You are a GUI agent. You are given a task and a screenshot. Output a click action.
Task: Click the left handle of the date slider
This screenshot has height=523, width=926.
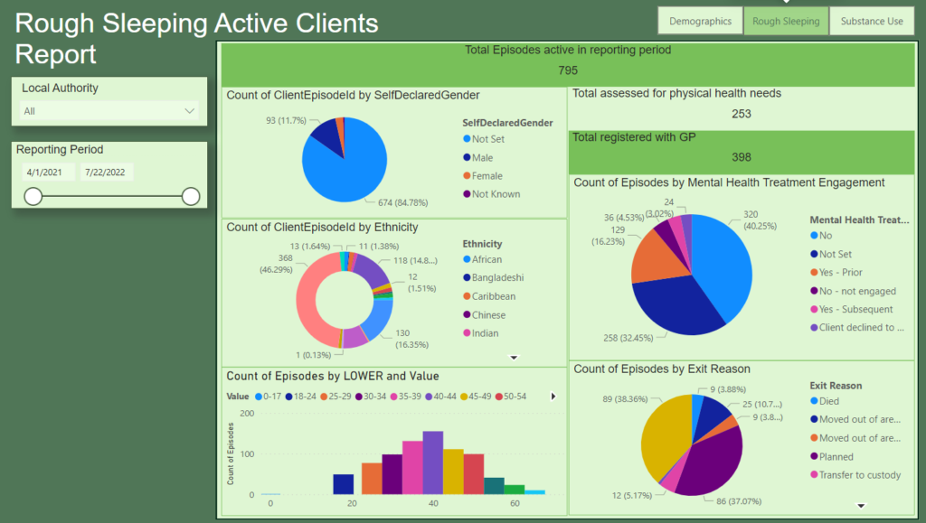pos(33,196)
